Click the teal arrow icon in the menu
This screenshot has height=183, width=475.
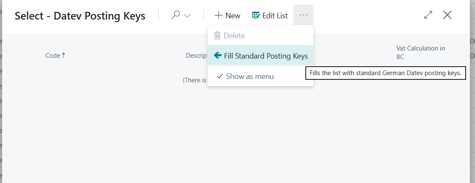(x=218, y=56)
